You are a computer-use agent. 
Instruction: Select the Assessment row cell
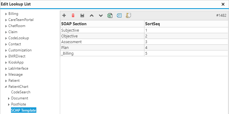102,42
